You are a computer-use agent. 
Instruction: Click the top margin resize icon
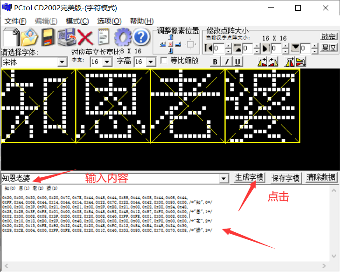(x=238, y=48)
